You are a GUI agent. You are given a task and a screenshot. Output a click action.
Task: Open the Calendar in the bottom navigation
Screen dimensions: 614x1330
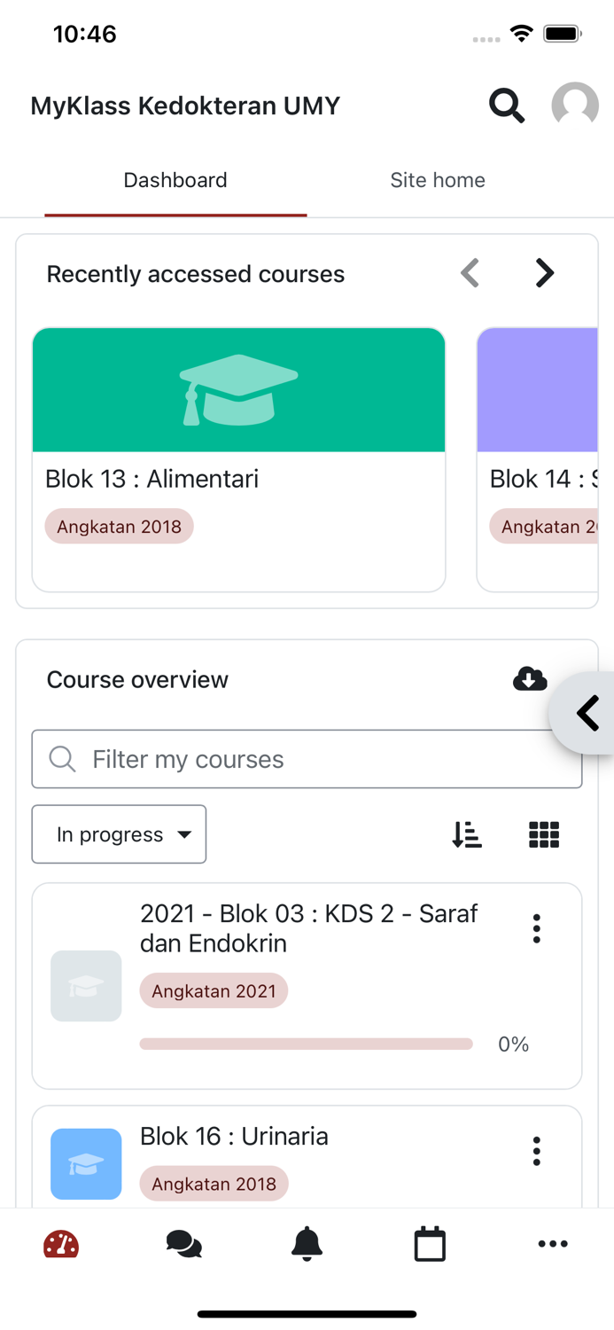coord(430,1244)
